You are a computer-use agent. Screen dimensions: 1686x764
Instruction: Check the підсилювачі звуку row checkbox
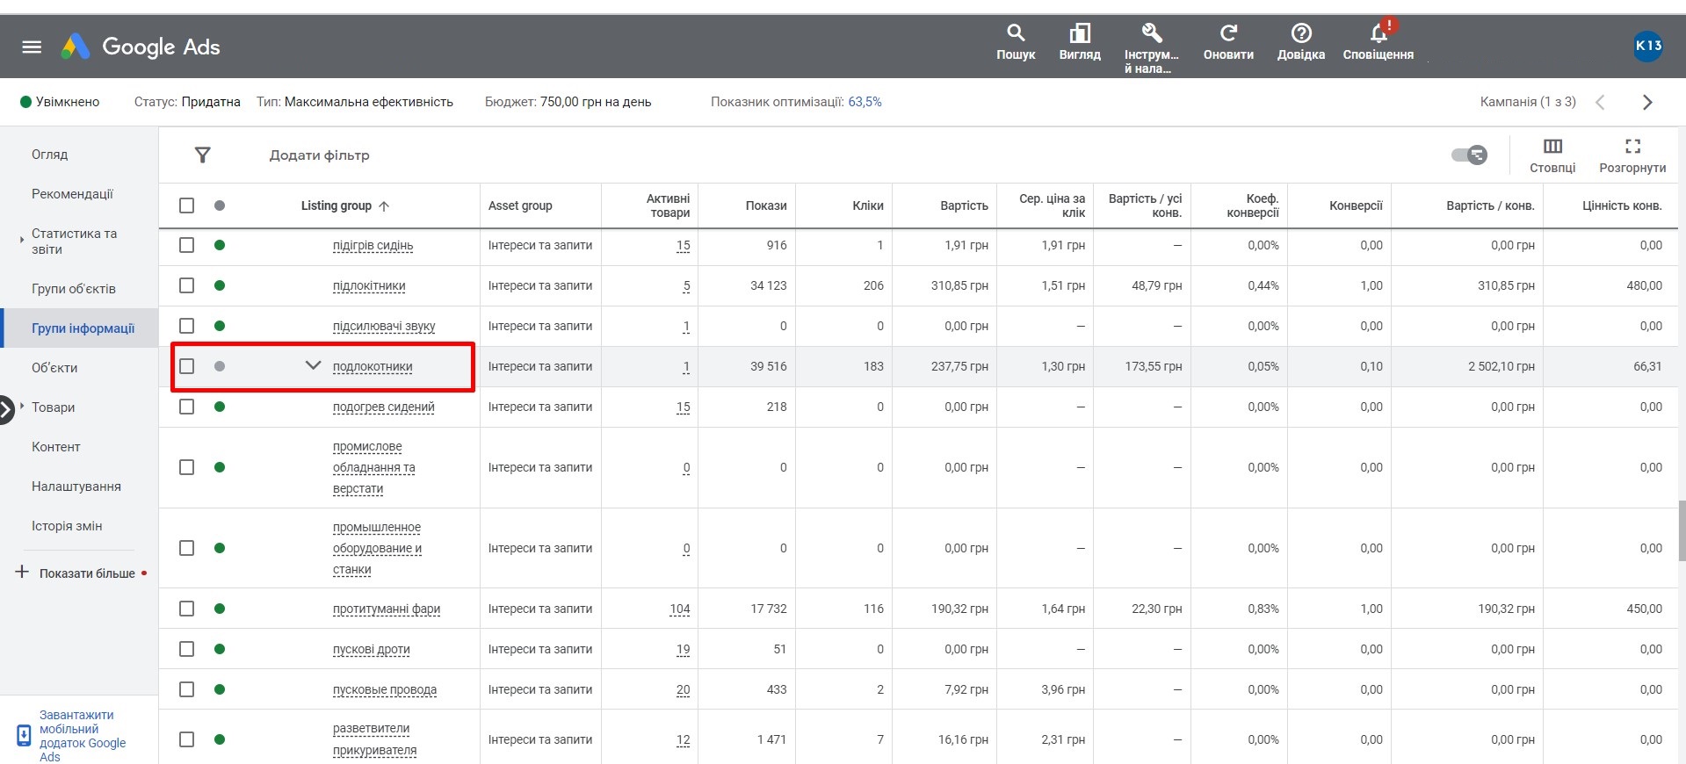pyautogui.click(x=186, y=326)
